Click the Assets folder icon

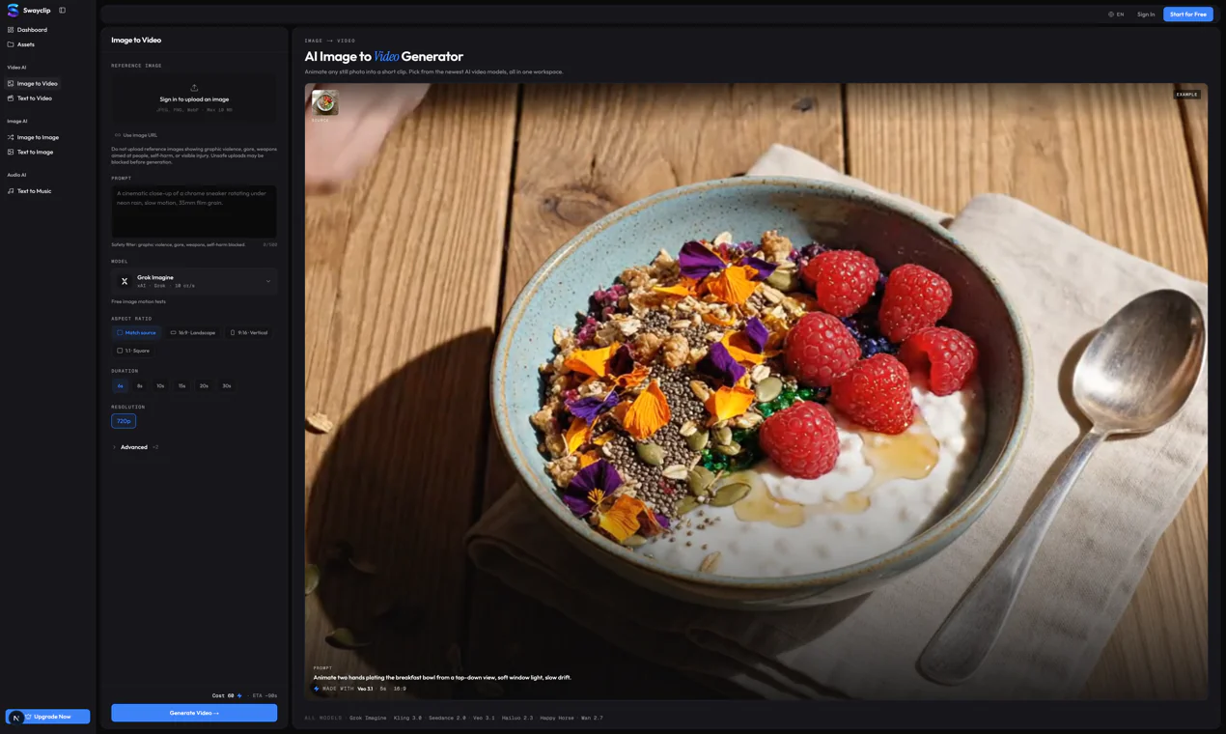click(11, 44)
